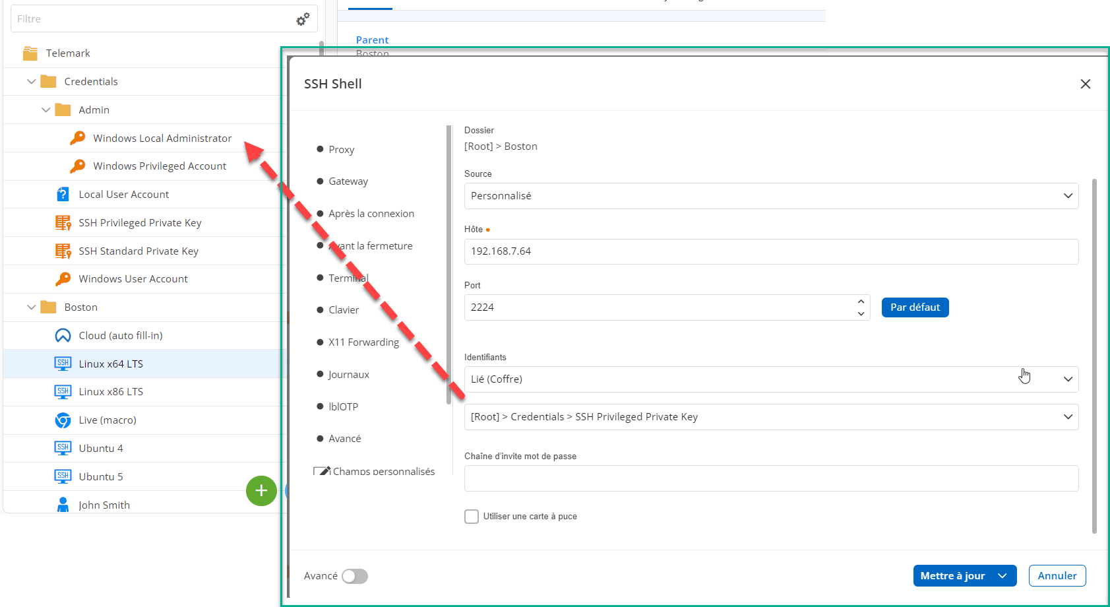Open the Source dropdown set to Personnalisé
The width and height of the screenshot is (1110, 607).
(770, 196)
